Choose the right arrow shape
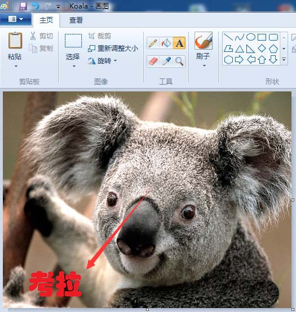Image resolution: width=296 pixels, height=312 pixels. [239, 60]
